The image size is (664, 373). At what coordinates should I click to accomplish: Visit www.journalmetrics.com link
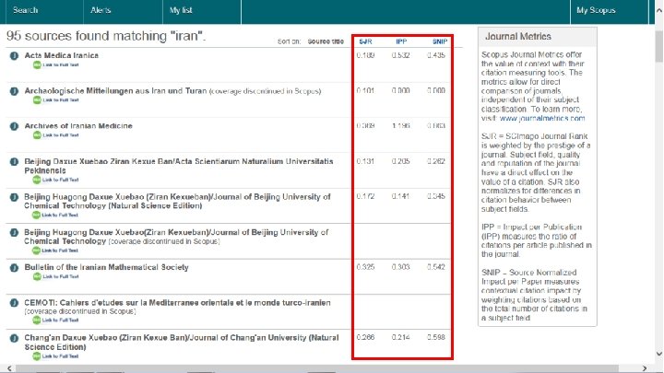tap(542, 119)
